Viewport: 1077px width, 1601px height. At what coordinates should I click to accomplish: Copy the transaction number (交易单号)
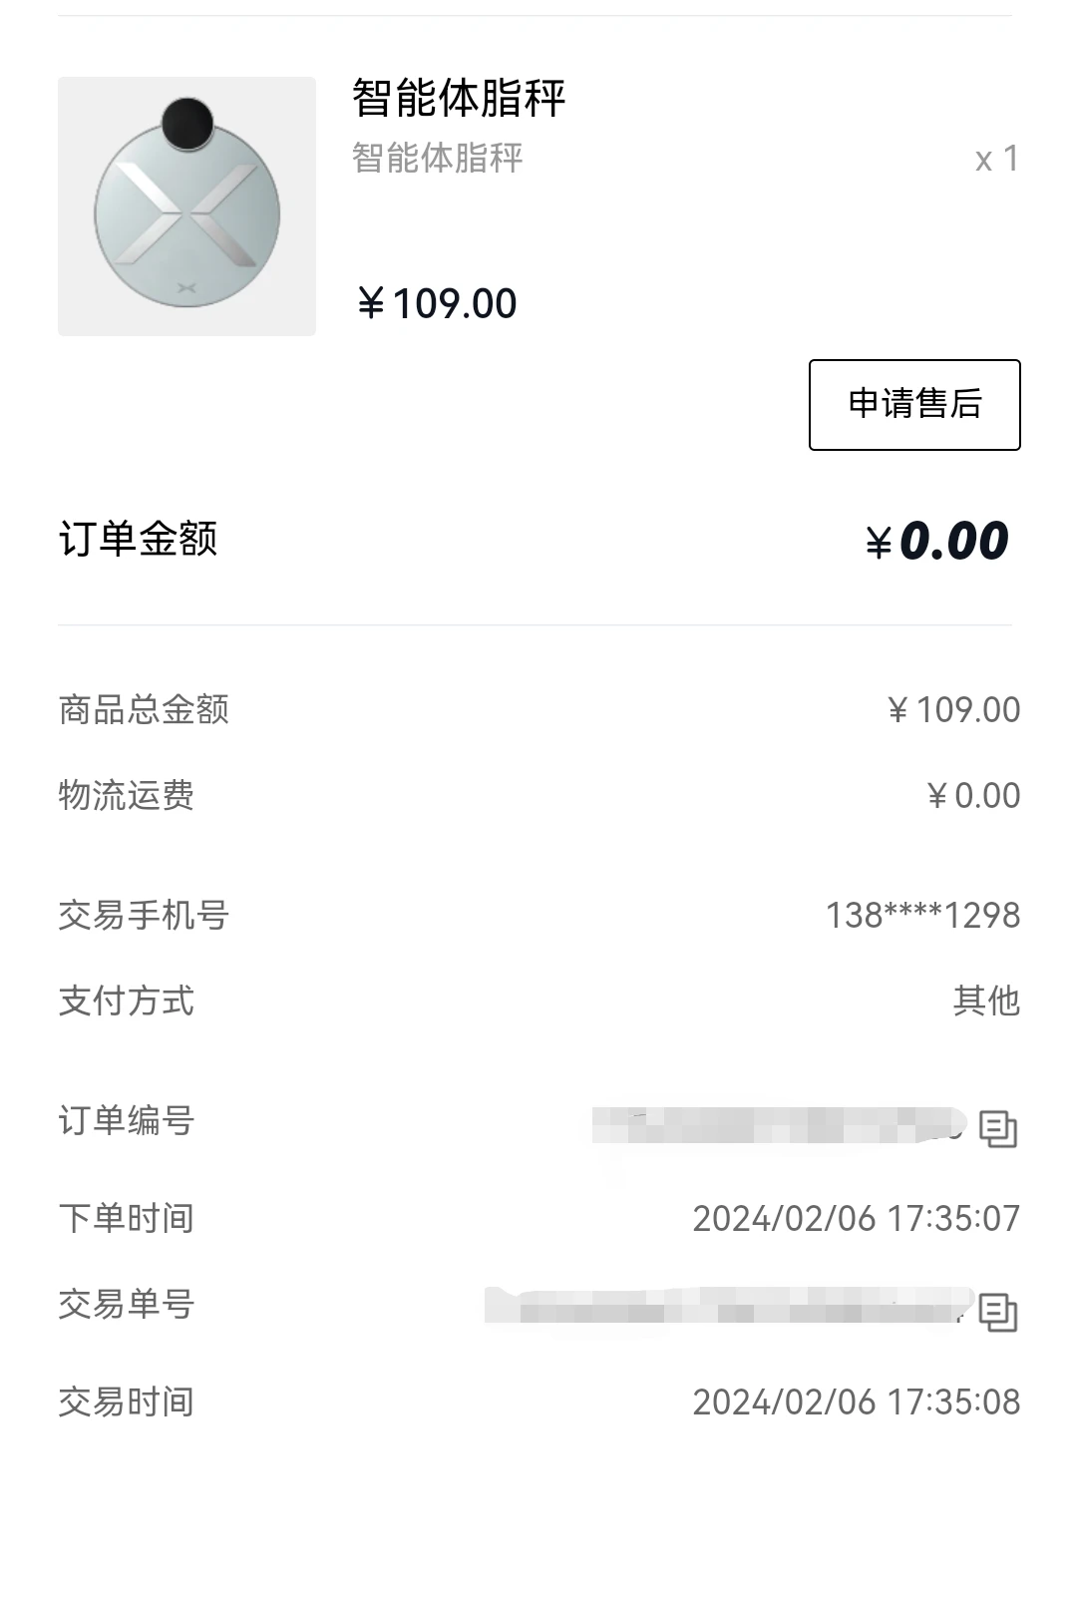coord(997,1312)
